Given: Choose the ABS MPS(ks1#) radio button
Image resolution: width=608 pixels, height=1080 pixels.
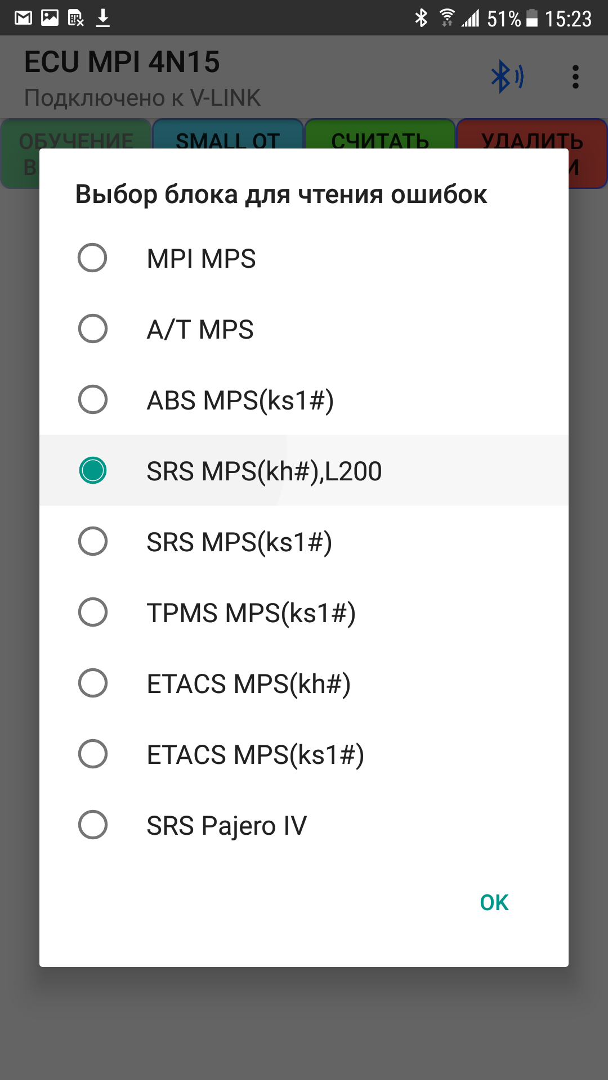Looking at the screenshot, I should [93, 400].
